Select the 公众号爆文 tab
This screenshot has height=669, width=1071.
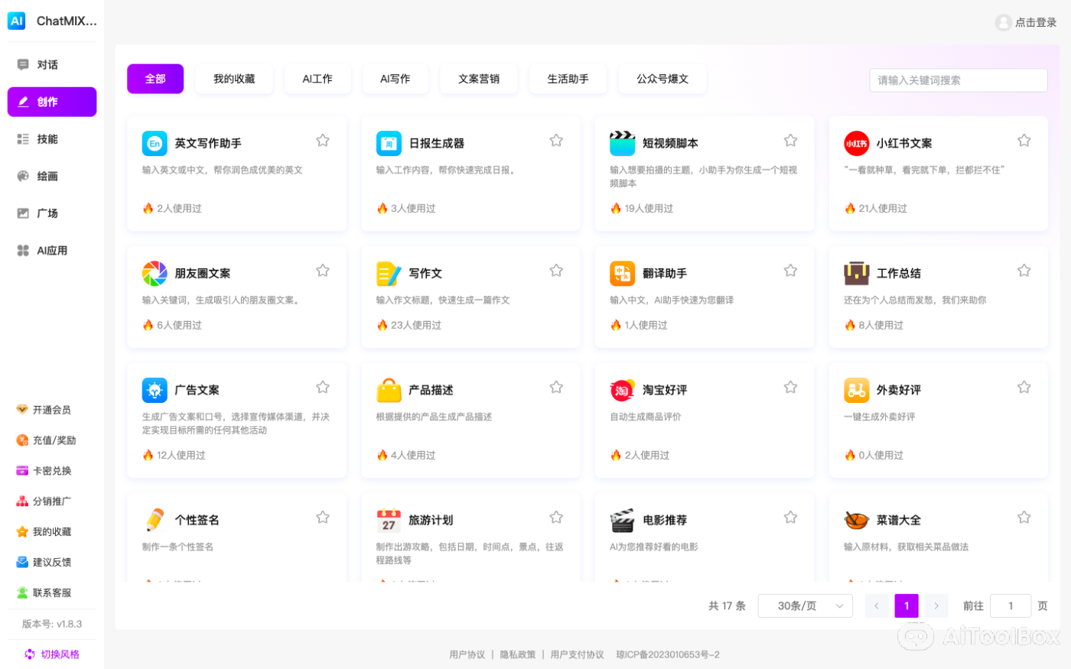pos(662,78)
